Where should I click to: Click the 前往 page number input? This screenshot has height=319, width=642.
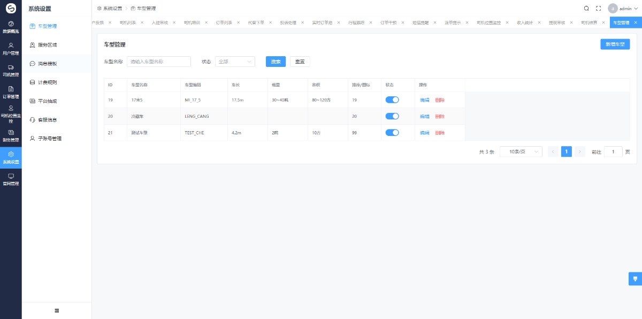(x=613, y=151)
